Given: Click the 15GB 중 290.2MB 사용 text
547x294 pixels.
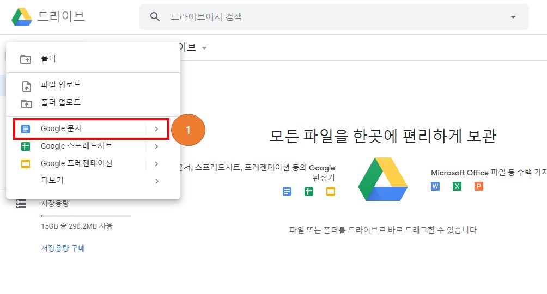Looking at the screenshot, I should coord(77,226).
